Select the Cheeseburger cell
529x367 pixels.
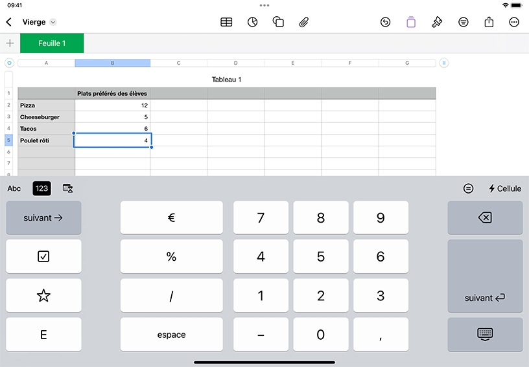(x=46, y=117)
